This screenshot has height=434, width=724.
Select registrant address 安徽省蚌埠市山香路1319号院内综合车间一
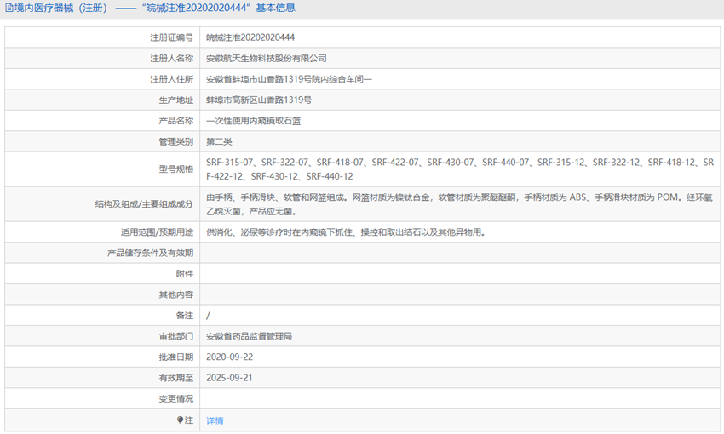(x=289, y=79)
